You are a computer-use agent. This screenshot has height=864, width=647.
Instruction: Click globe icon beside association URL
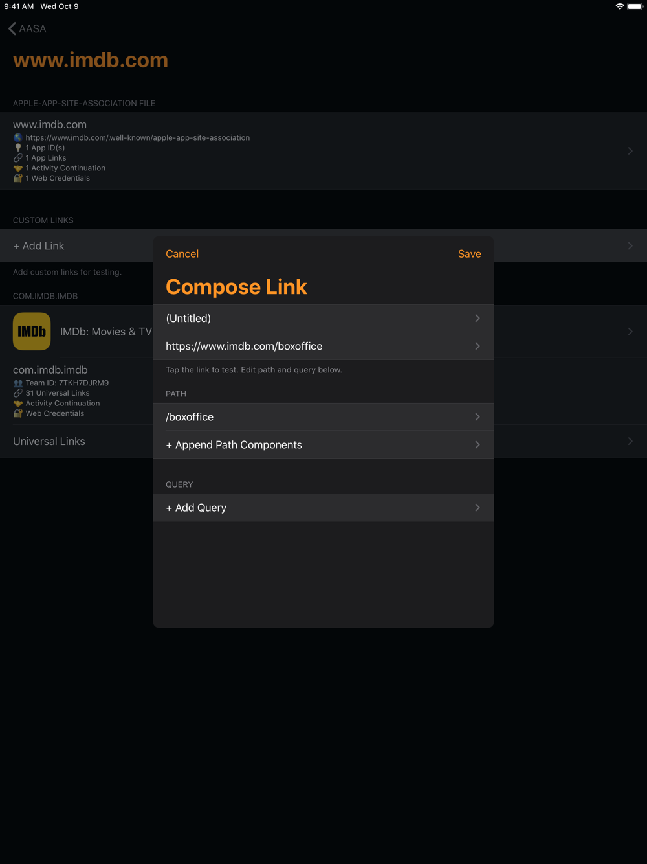pyautogui.click(x=18, y=138)
